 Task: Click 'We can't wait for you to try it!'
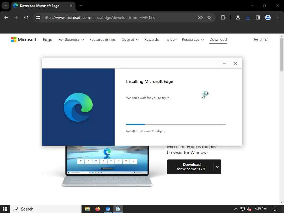[x=148, y=98]
